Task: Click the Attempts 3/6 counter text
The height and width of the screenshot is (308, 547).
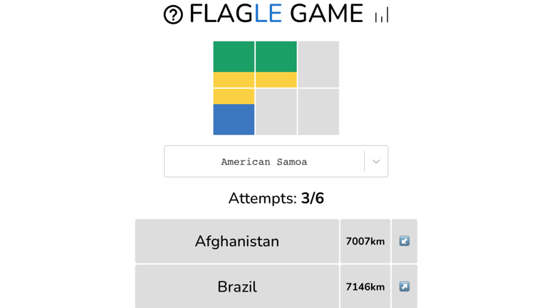Action: [x=276, y=198]
